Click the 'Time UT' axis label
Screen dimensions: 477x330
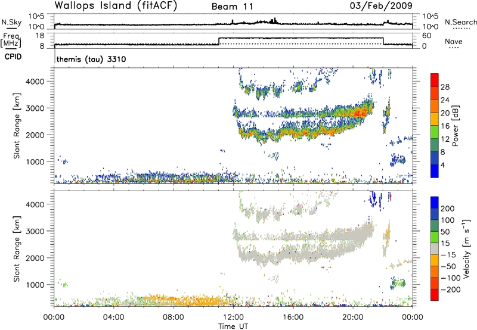tap(233, 326)
